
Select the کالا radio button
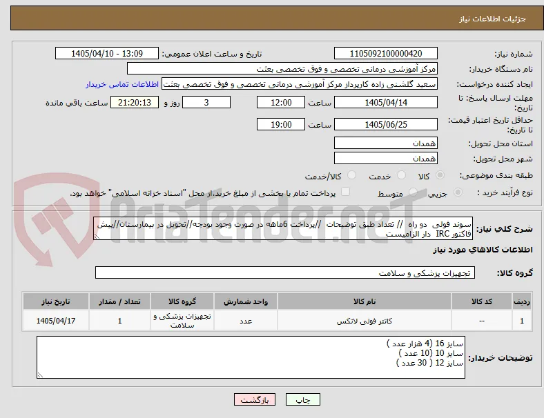(x=440, y=175)
